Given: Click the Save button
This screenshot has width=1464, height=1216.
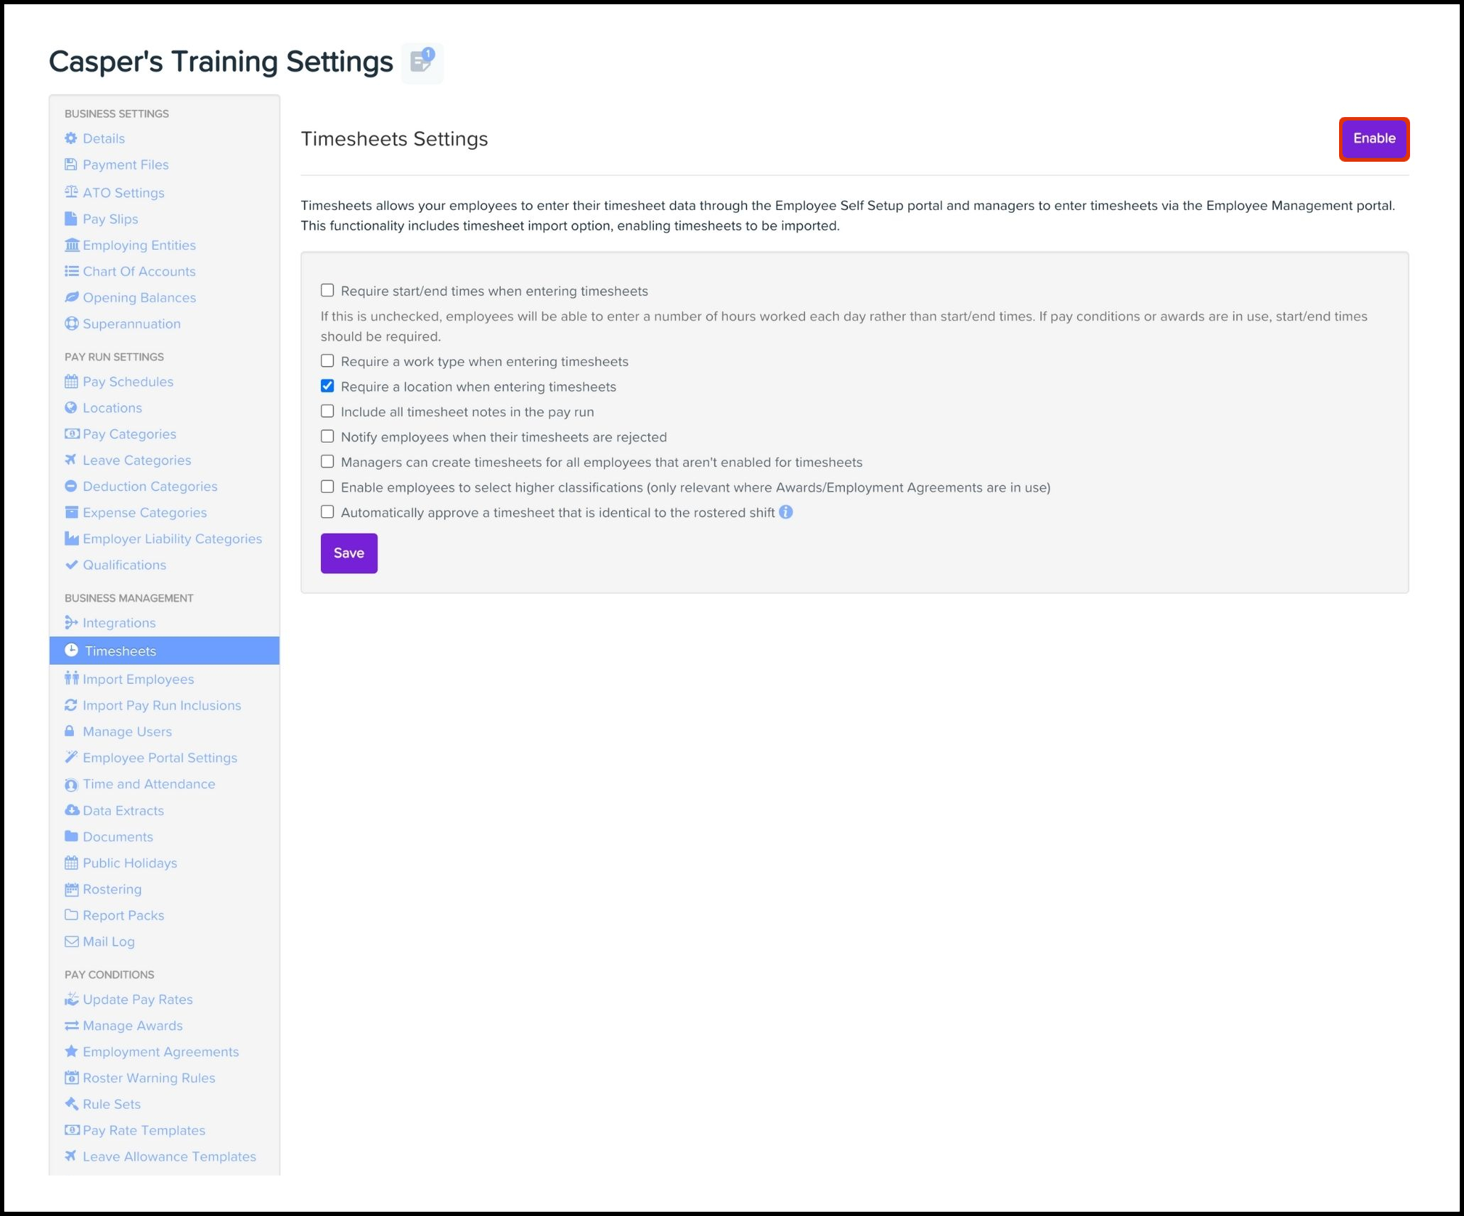Looking at the screenshot, I should 349,553.
